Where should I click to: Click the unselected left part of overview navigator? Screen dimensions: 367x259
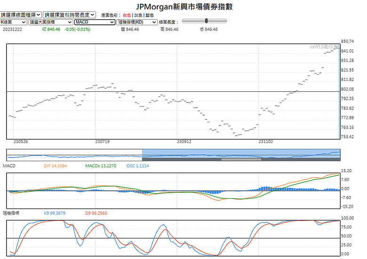74,155
